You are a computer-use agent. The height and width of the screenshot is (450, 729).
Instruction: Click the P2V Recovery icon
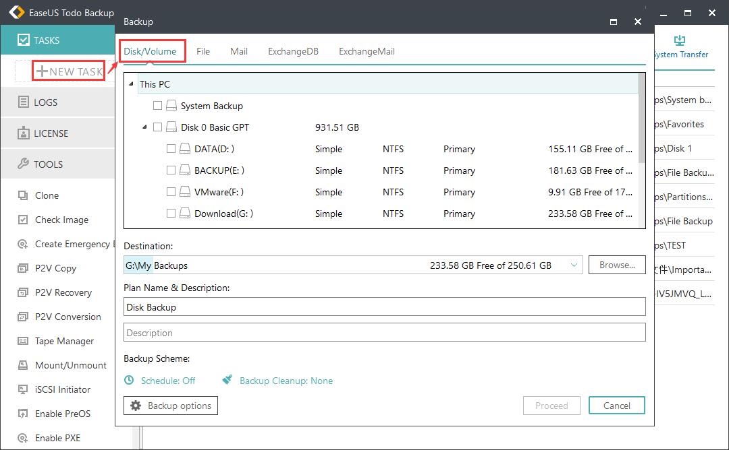(x=23, y=292)
